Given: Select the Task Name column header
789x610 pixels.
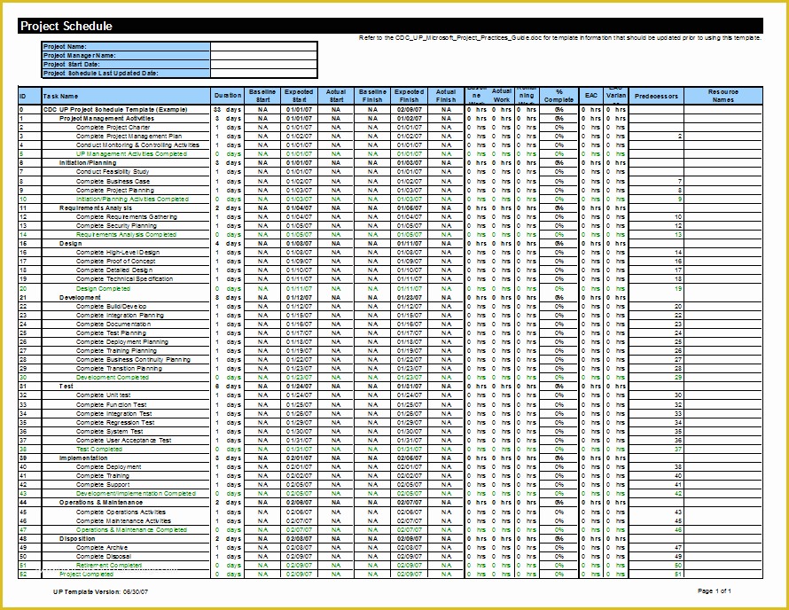Looking at the screenshot, I should [x=126, y=96].
